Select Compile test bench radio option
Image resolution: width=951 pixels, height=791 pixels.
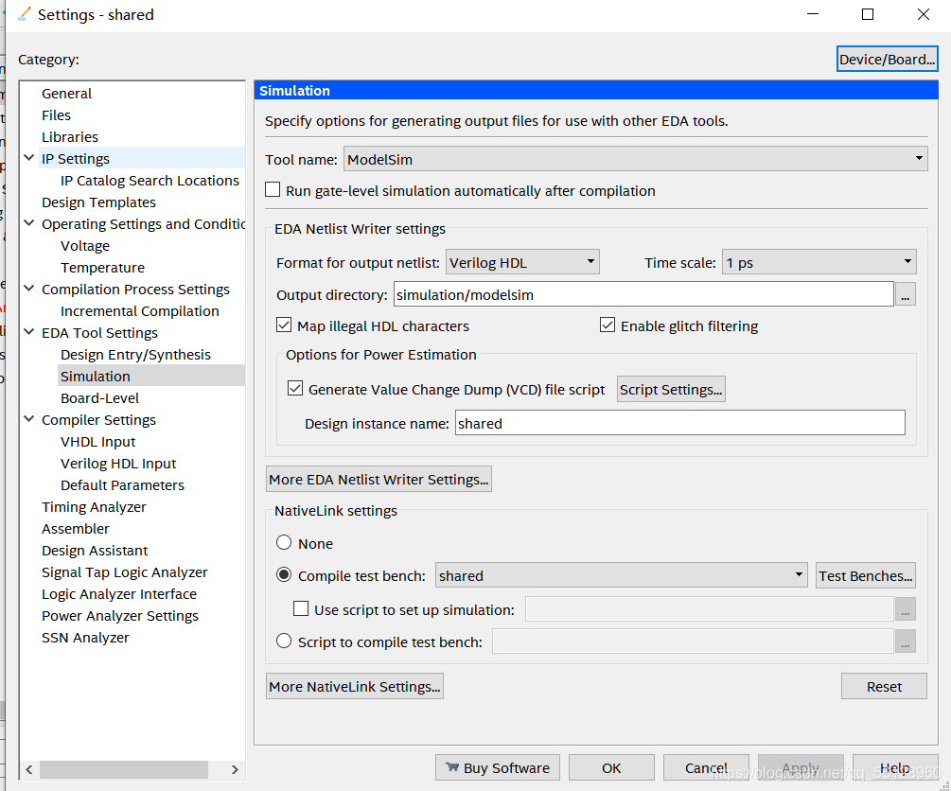click(x=284, y=574)
